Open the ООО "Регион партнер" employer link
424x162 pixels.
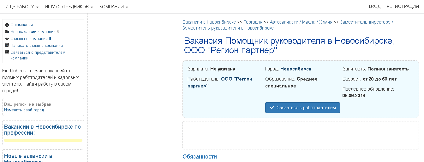point(220,82)
